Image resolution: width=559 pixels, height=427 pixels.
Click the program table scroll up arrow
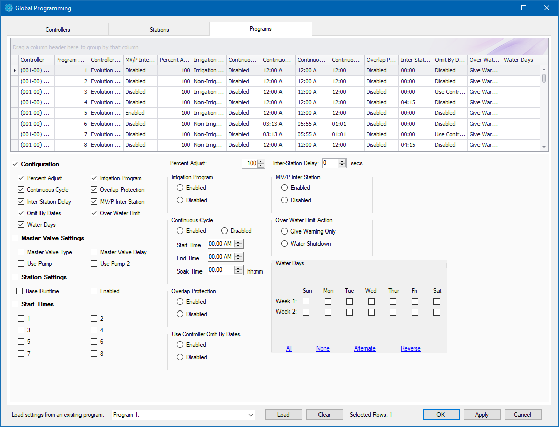(544, 70)
